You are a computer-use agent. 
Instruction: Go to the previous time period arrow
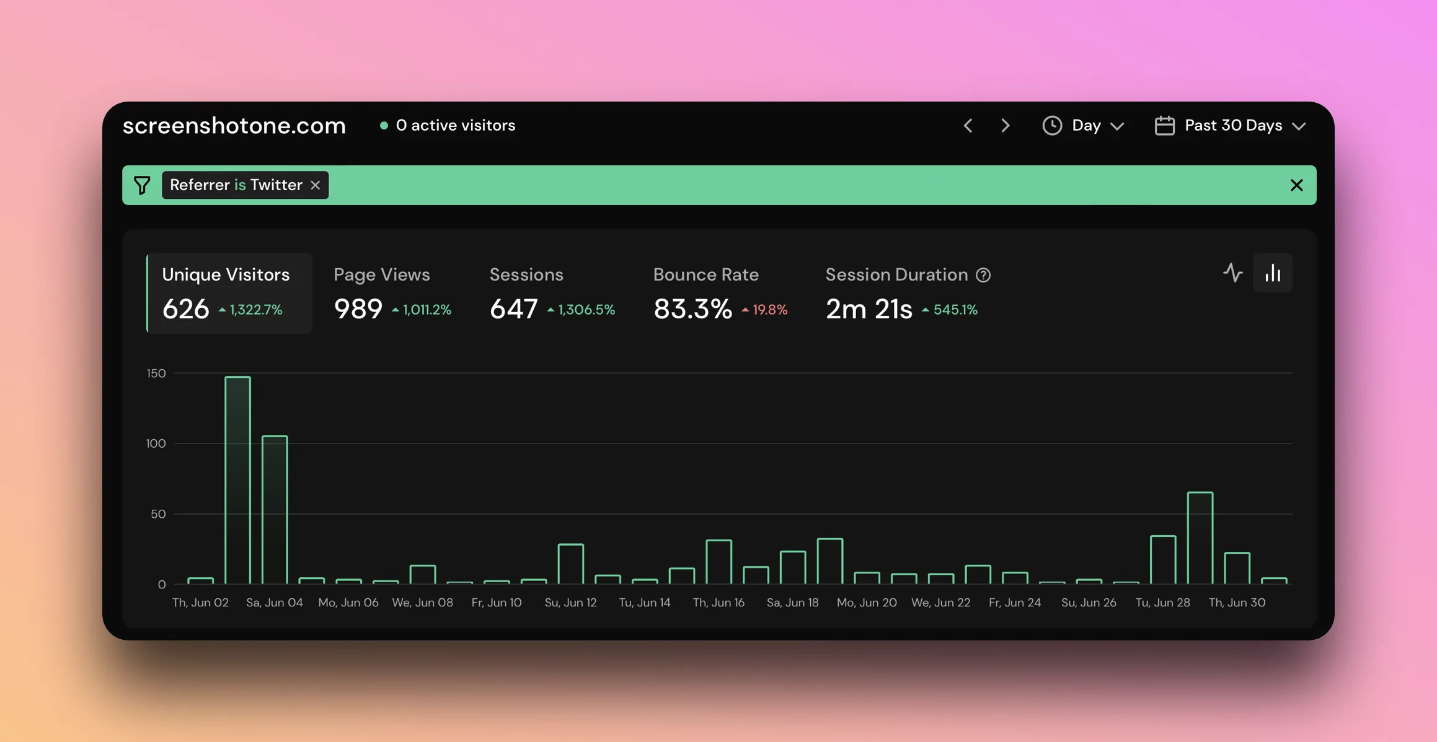(968, 125)
